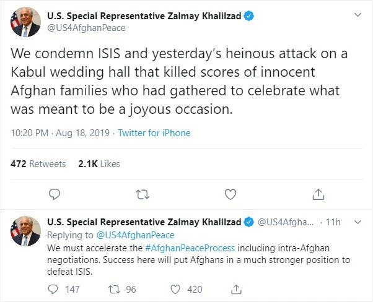
Task: Retweet the reply with 96 retweets
Action: [x=114, y=289]
